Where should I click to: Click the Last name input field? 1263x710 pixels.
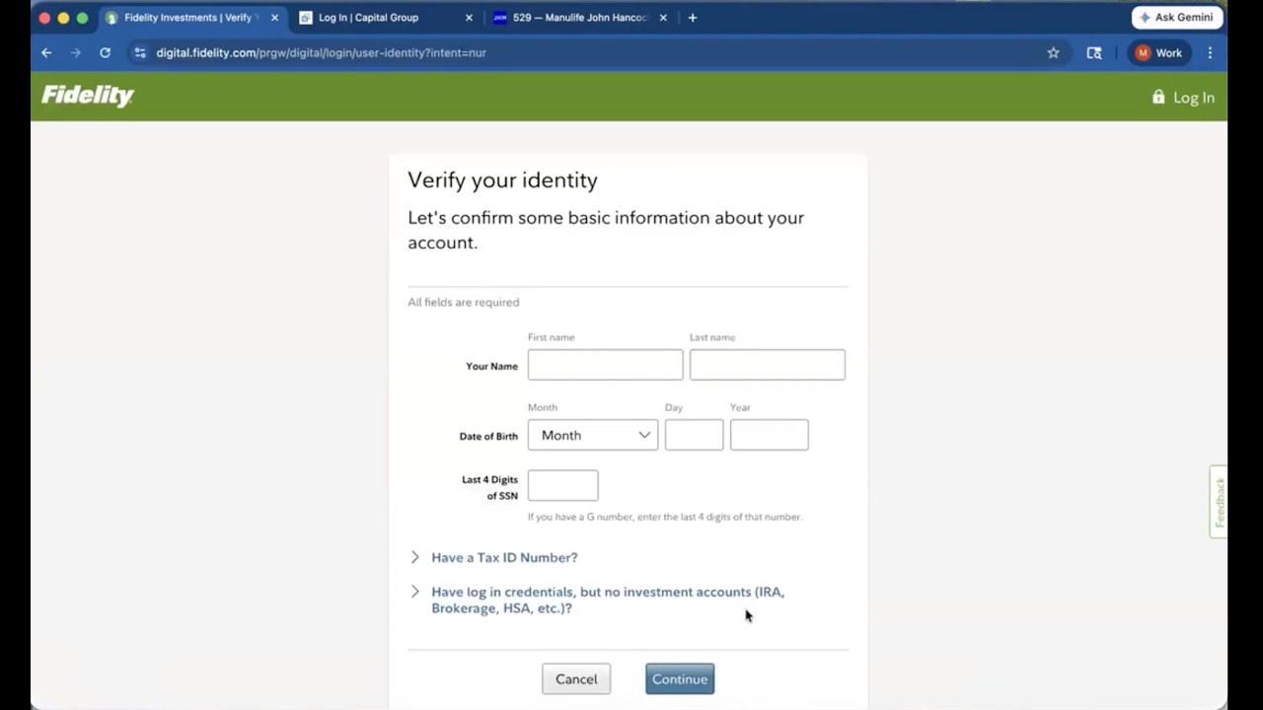(767, 365)
